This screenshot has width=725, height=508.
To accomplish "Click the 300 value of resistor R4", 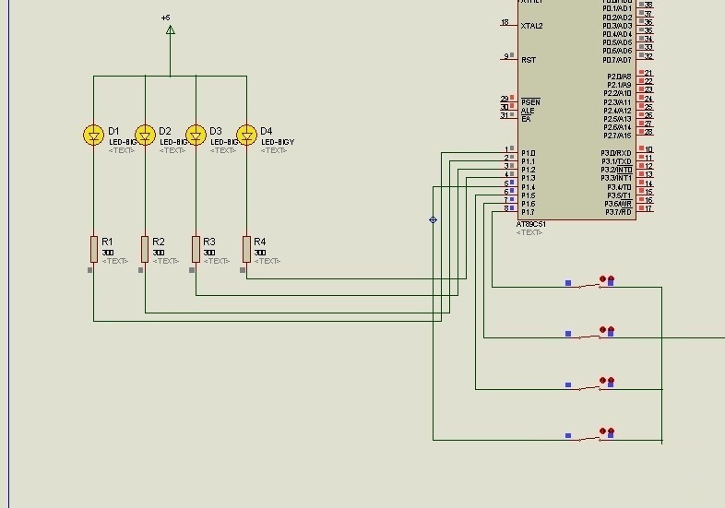I will point(260,253).
